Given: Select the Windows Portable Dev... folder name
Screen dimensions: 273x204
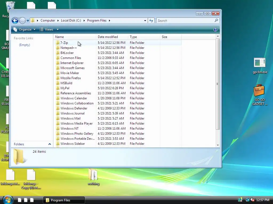Looking at the screenshot, I should pos(78,139).
